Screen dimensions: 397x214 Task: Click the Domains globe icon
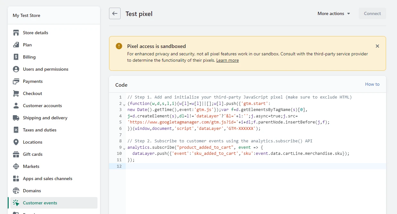tap(16, 191)
